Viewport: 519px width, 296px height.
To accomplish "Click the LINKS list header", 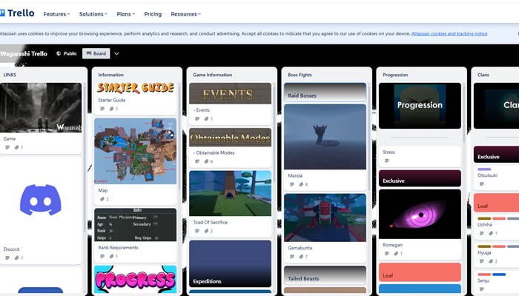I will point(10,75).
